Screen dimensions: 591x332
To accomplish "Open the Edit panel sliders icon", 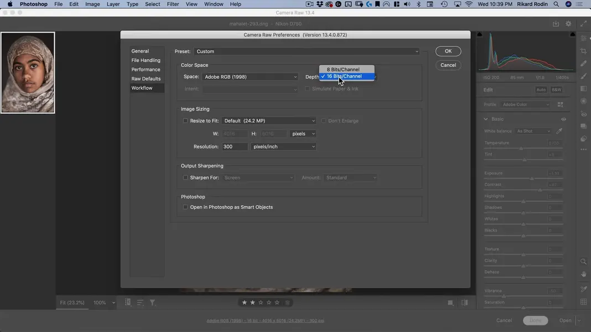I will point(583,39).
